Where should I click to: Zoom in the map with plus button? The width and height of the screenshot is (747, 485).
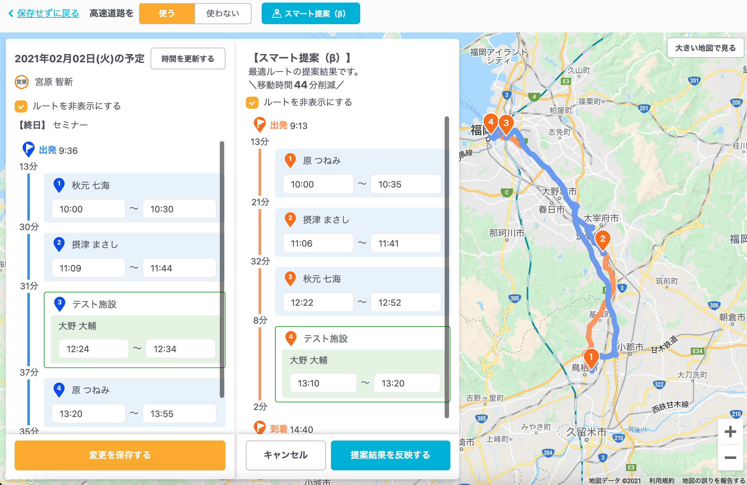click(730, 432)
